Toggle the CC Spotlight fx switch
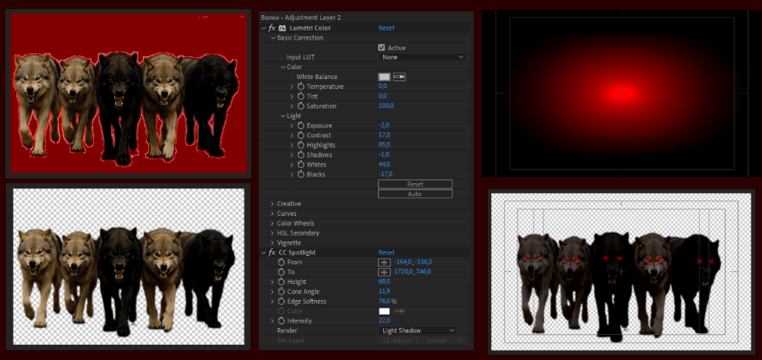 (x=272, y=252)
